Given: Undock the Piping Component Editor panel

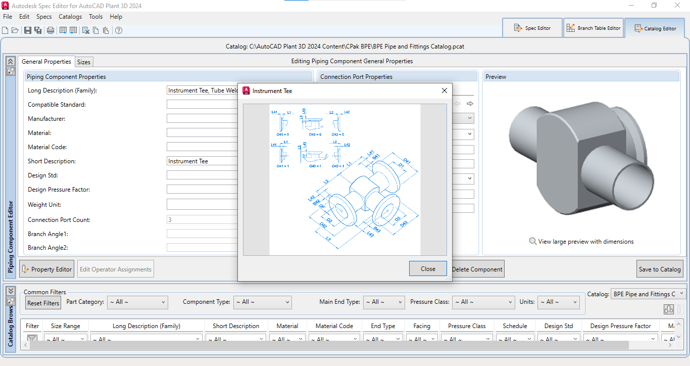Looking at the screenshot, I should pyautogui.click(x=10, y=71).
